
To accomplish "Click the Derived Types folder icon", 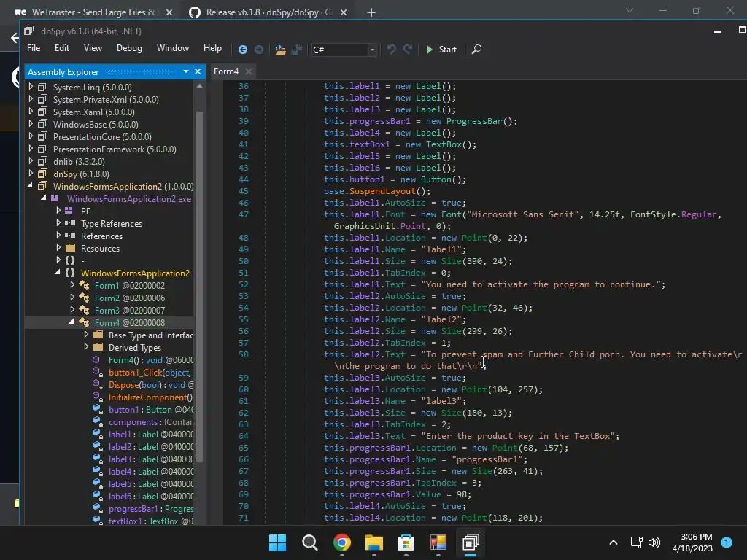I will pyautogui.click(x=98, y=347).
